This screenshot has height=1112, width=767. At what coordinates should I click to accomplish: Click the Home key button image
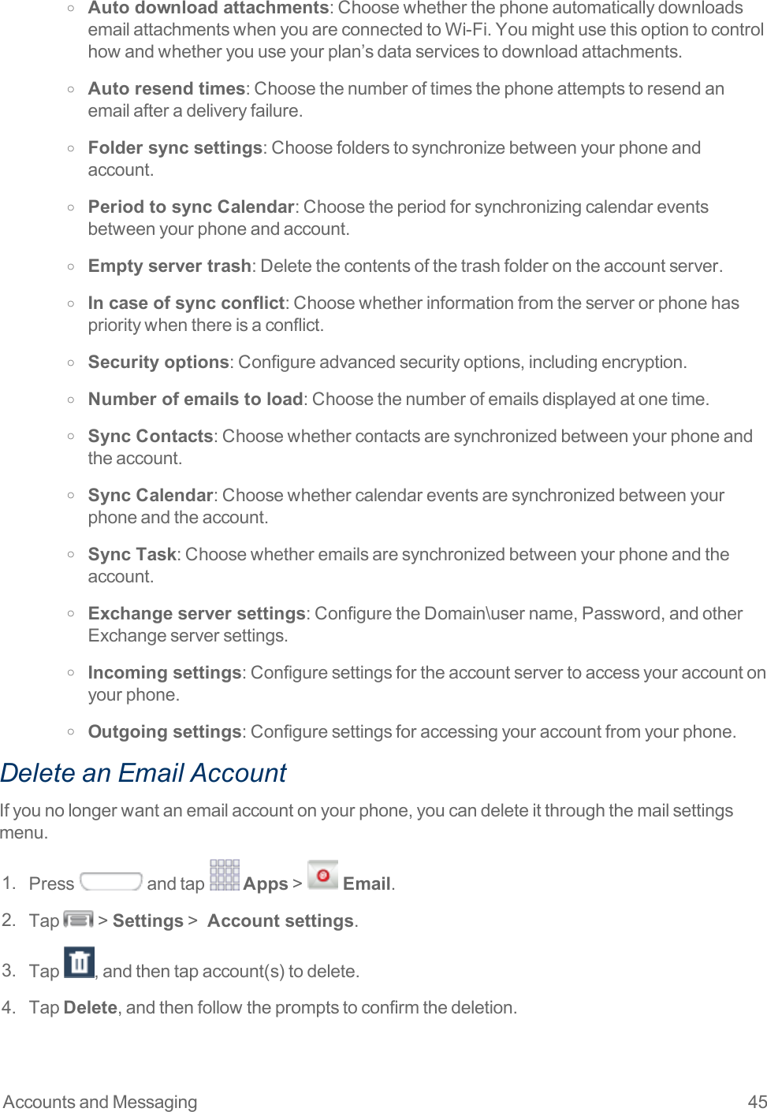tap(111, 881)
